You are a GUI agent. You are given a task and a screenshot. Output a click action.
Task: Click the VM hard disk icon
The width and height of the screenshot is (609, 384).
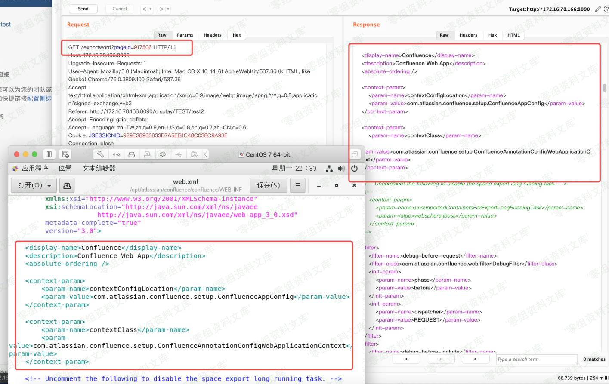click(x=132, y=154)
